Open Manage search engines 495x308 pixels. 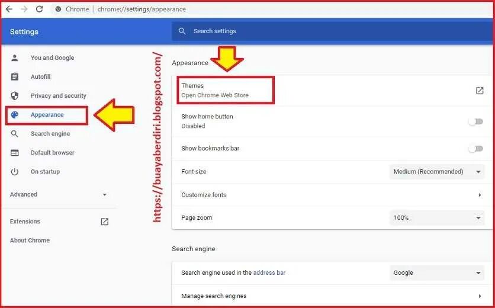[x=332, y=296]
